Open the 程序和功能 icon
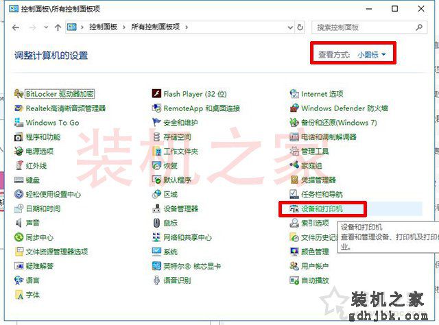 [19, 137]
